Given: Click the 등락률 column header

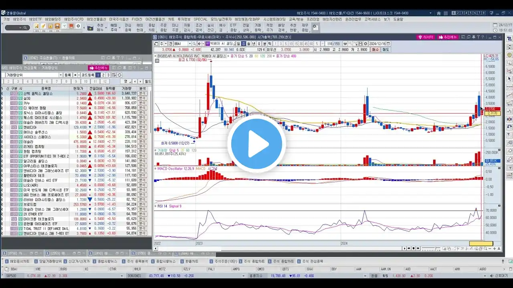Looking at the screenshot, I should pyautogui.click(x=110, y=88).
